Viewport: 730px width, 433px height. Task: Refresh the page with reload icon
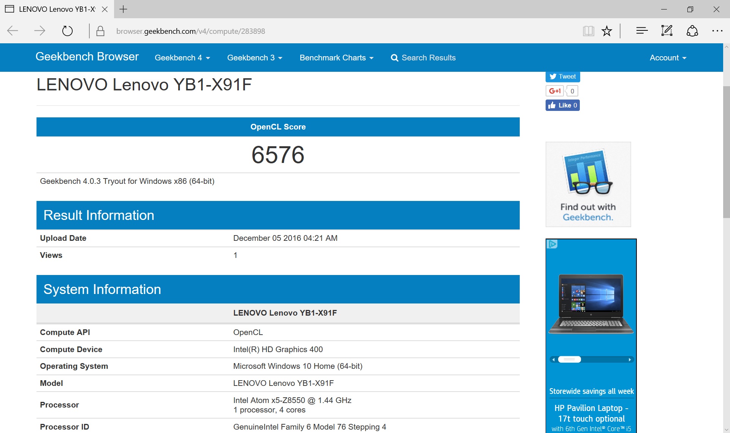[x=67, y=31]
